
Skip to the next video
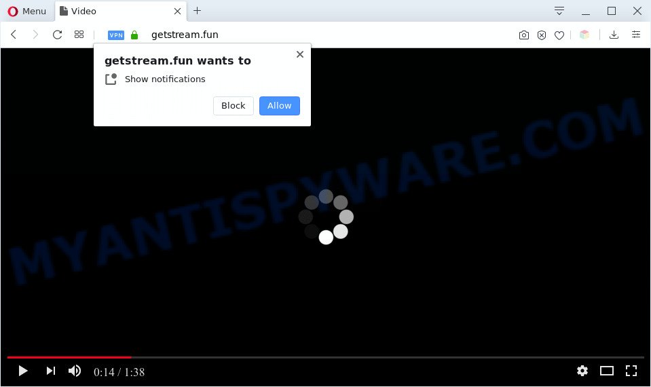click(x=51, y=371)
